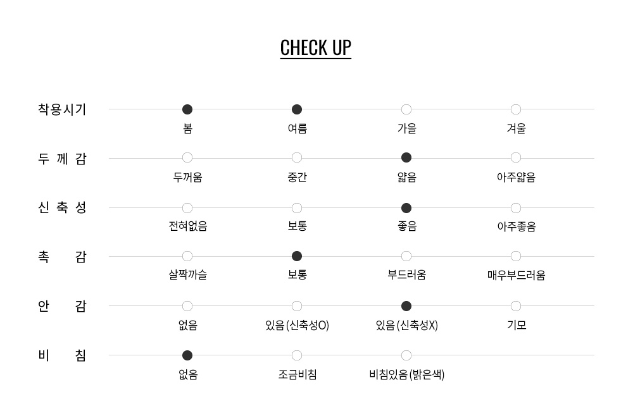Select 살짝까슬 texture dot

click(x=187, y=256)
